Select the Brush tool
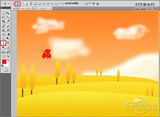160x117 pixels. [8, 26]
